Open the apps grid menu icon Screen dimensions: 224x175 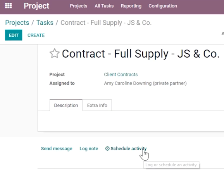click(9, 6)
